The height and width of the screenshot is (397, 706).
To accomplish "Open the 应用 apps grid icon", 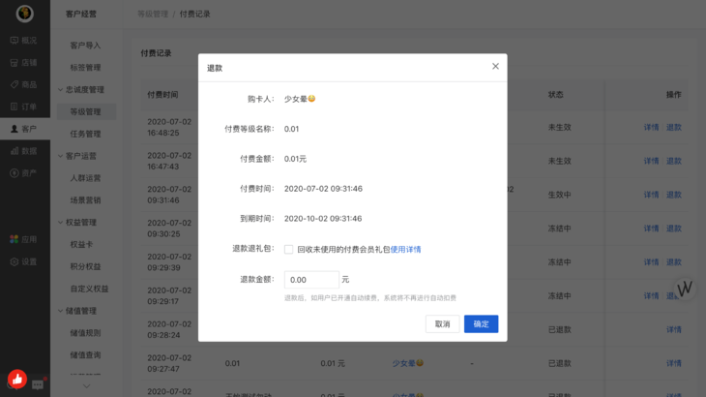I will point(15,239).
